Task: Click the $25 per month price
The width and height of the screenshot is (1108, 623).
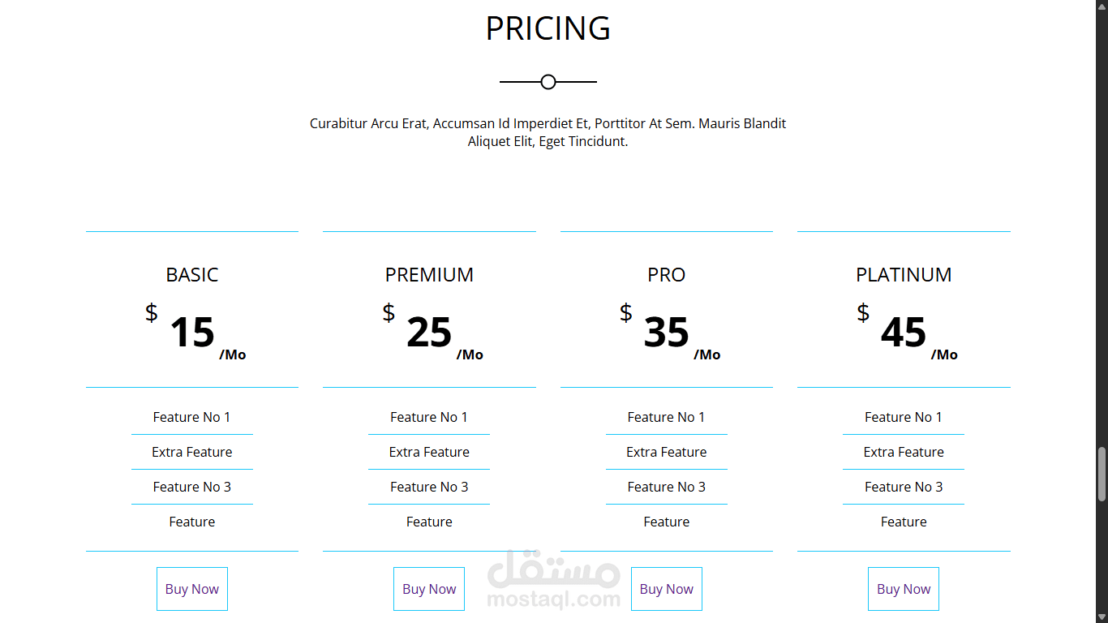Action: tap(430, 333)
